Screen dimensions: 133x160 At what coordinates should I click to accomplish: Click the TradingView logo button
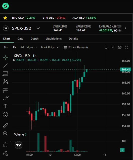click(x=18, y=145)
